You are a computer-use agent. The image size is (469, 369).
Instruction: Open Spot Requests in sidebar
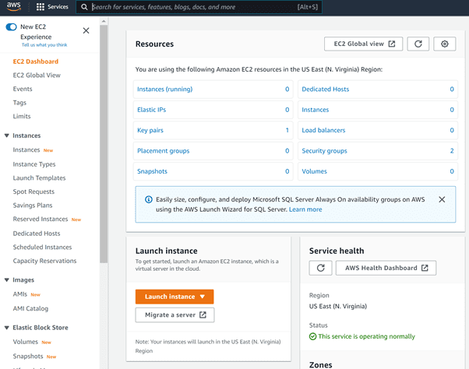pyautogui.click(x=33, y=192)
